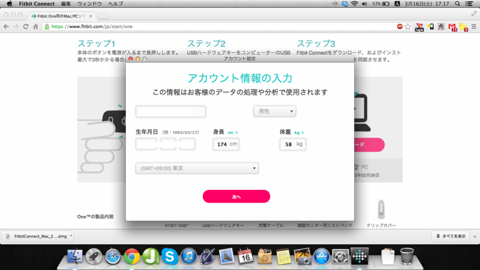Click the date and time 3月16日(土) 17:17
This screenshot has width=480, height=270.
[x=427, y=4]
